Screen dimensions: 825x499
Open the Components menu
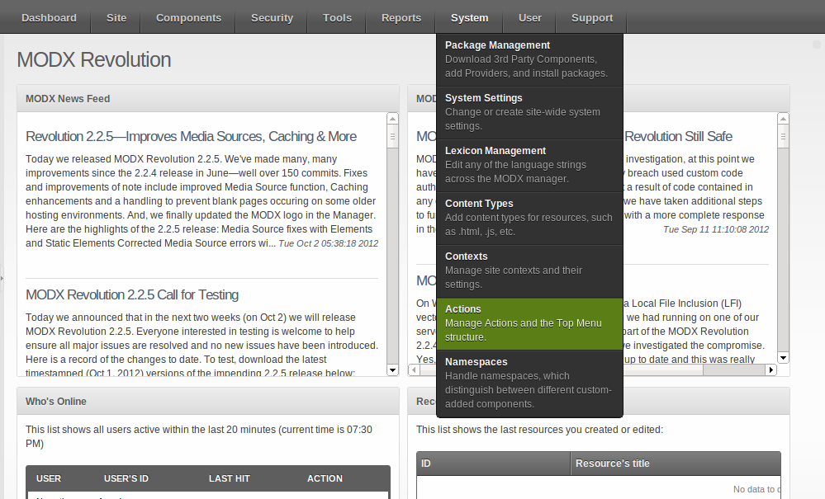click(188, 17)
